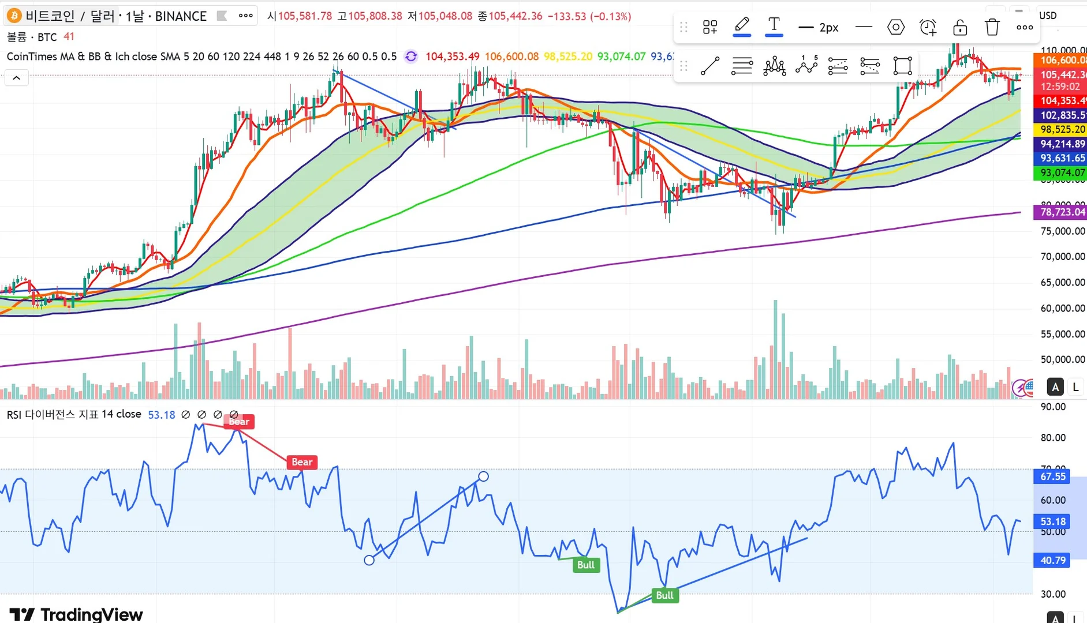Click the open price 105,581.78 value
1087x623 pixels.
point(305,16)
